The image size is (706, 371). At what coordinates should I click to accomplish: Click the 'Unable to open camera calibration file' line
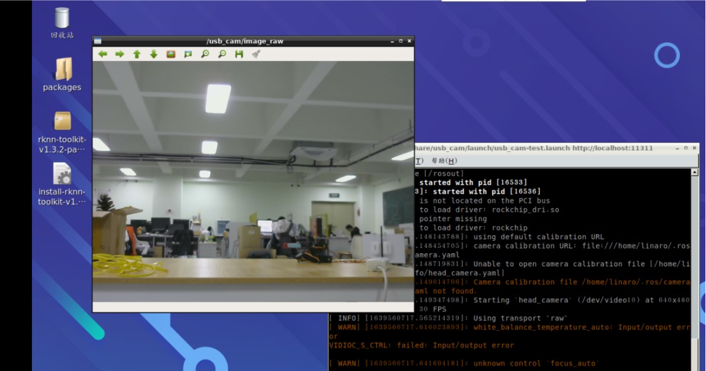(552, 264)
